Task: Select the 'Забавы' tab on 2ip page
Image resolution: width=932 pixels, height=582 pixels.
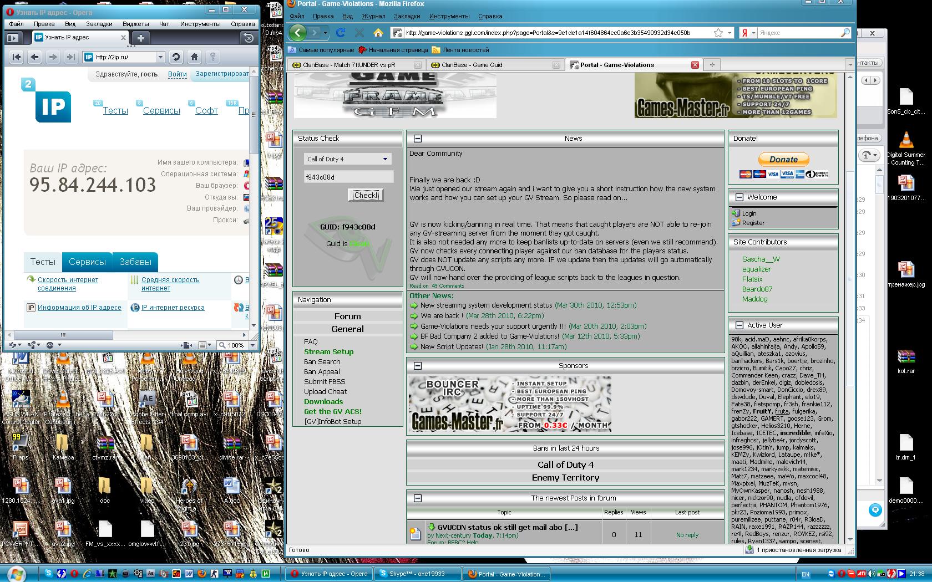Action: 135,262
